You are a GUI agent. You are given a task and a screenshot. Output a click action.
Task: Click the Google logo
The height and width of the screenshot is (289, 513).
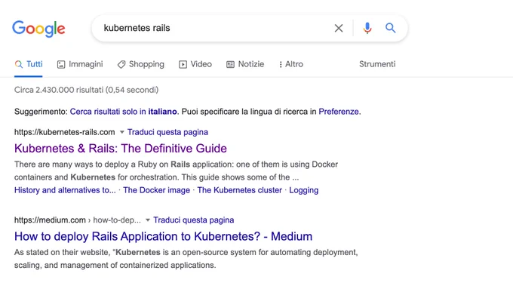click(x=38, y=29)
